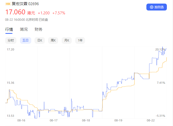This screenshot has width=173, height=126.
Task: Show the 1年 one-year chart
Action: click(x=80, y=40)
